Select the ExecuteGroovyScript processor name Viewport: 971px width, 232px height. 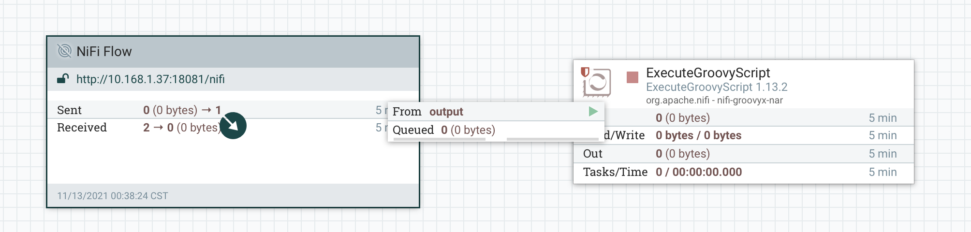coord(708,73)
